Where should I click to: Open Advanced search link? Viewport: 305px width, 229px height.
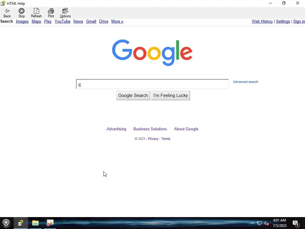tap(245, 82)
